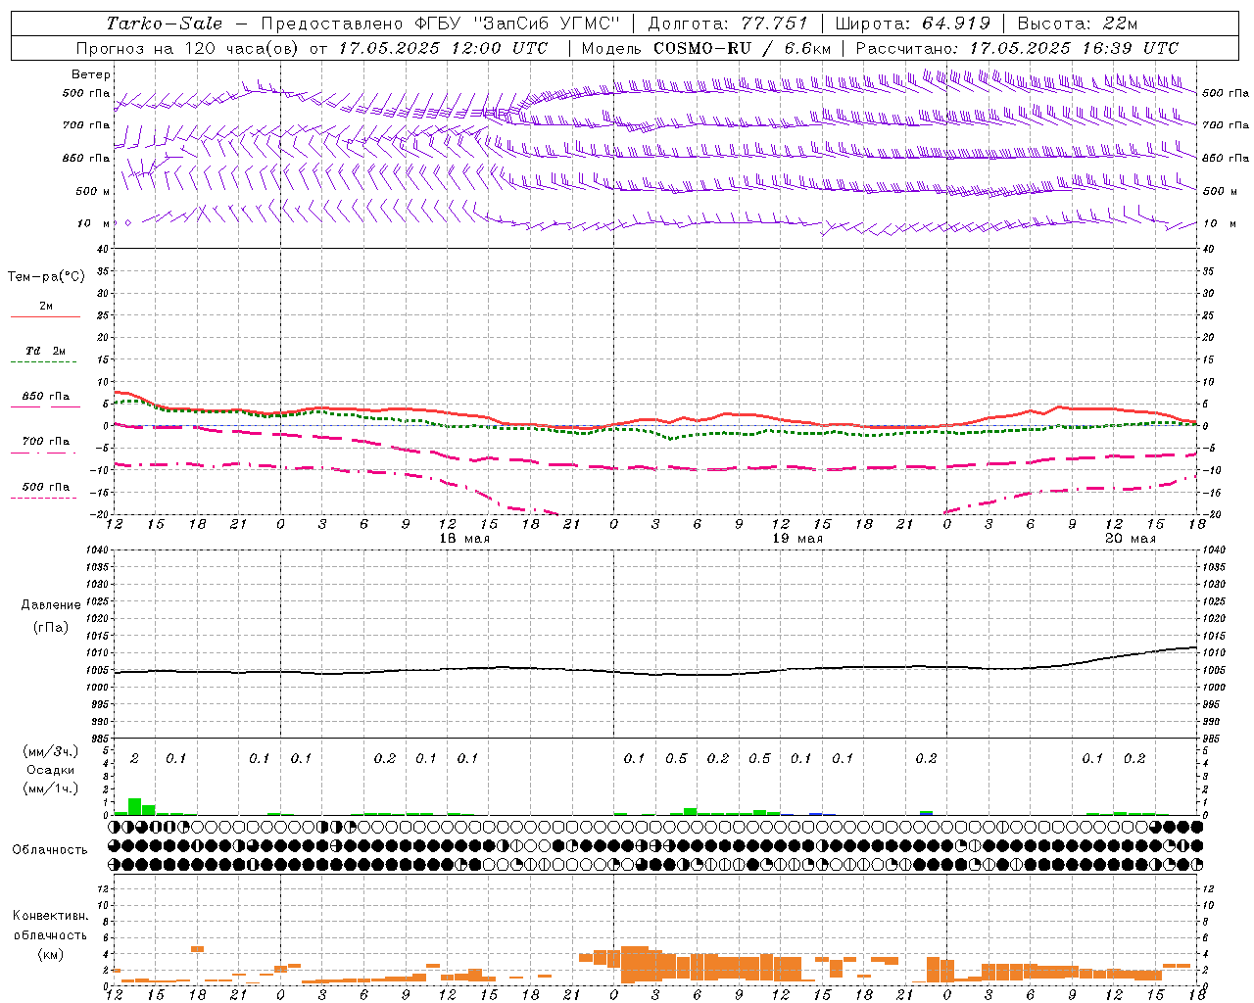Click the '20 мая' date label
The image size is (1254, 1003).
[x=1131, y=539]
